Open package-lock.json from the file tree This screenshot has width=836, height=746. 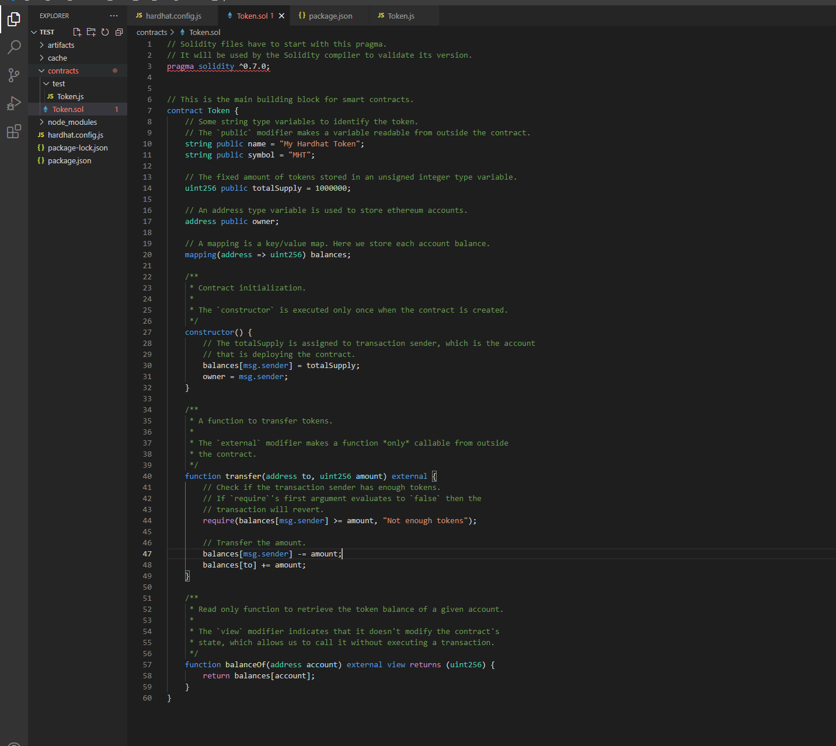click(78, 148)
